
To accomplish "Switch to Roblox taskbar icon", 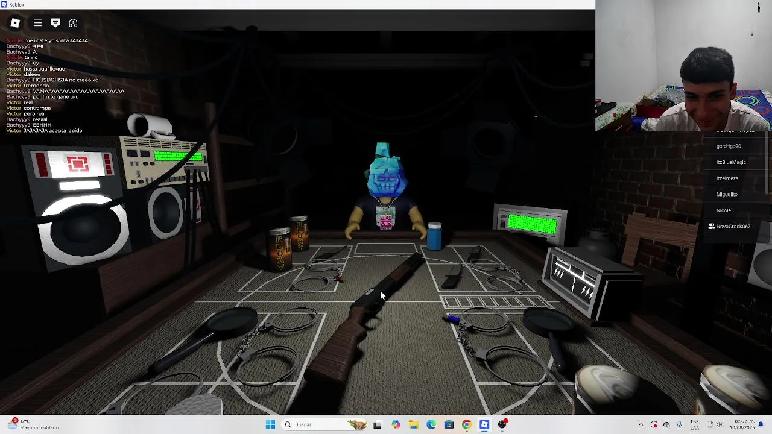I will click(x=484, y=424).
